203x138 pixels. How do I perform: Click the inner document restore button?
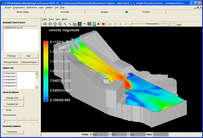click(x=198, y=7)
